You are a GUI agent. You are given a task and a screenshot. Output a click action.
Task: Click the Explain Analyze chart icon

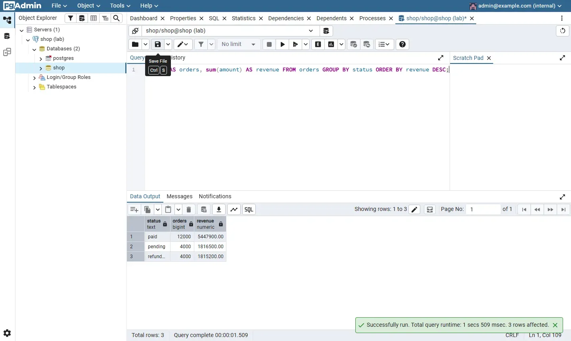(331, 44)
